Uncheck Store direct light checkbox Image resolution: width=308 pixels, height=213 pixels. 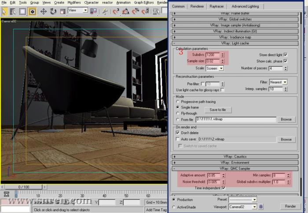[x=285, y=54]
